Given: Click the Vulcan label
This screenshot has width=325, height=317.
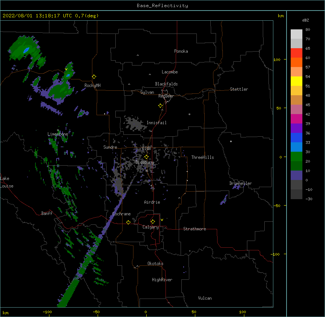Looking at the screenshot, I should (x=205, y=298).
